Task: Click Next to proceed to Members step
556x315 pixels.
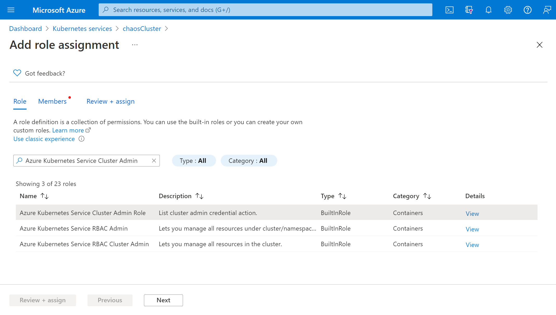Action: [x=163, y=300]
